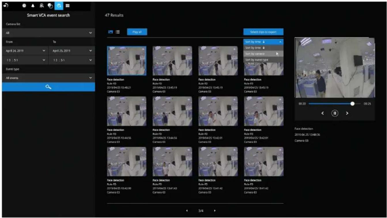Go to next results page arrow
Image resolution: width=387 pixels, height=218 pixels.
[x=215, y=211]
